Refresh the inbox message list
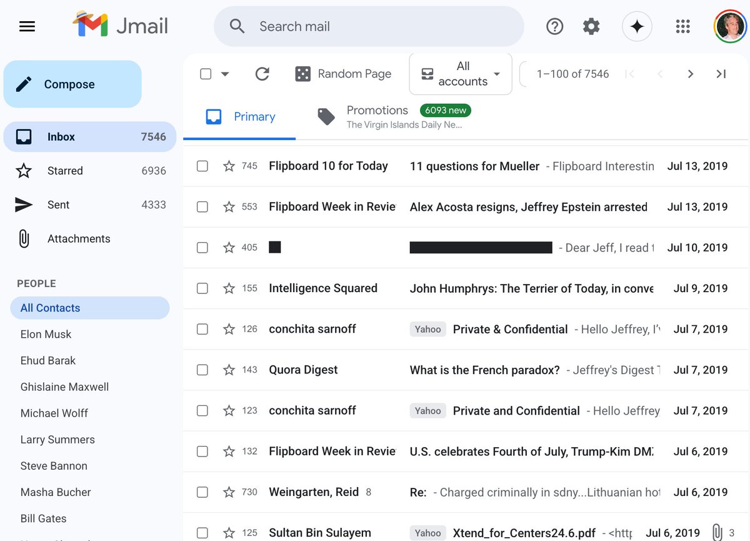The width and height of the screenshot is (750, 541). click(262, 74)
